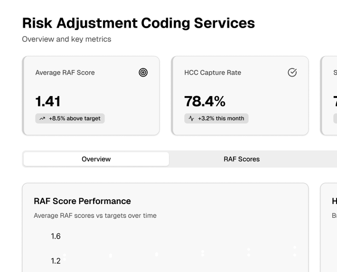Click the "+8.5% above target" badge
The height and width of the screenshot is (272, 337).
coord(70,118)
